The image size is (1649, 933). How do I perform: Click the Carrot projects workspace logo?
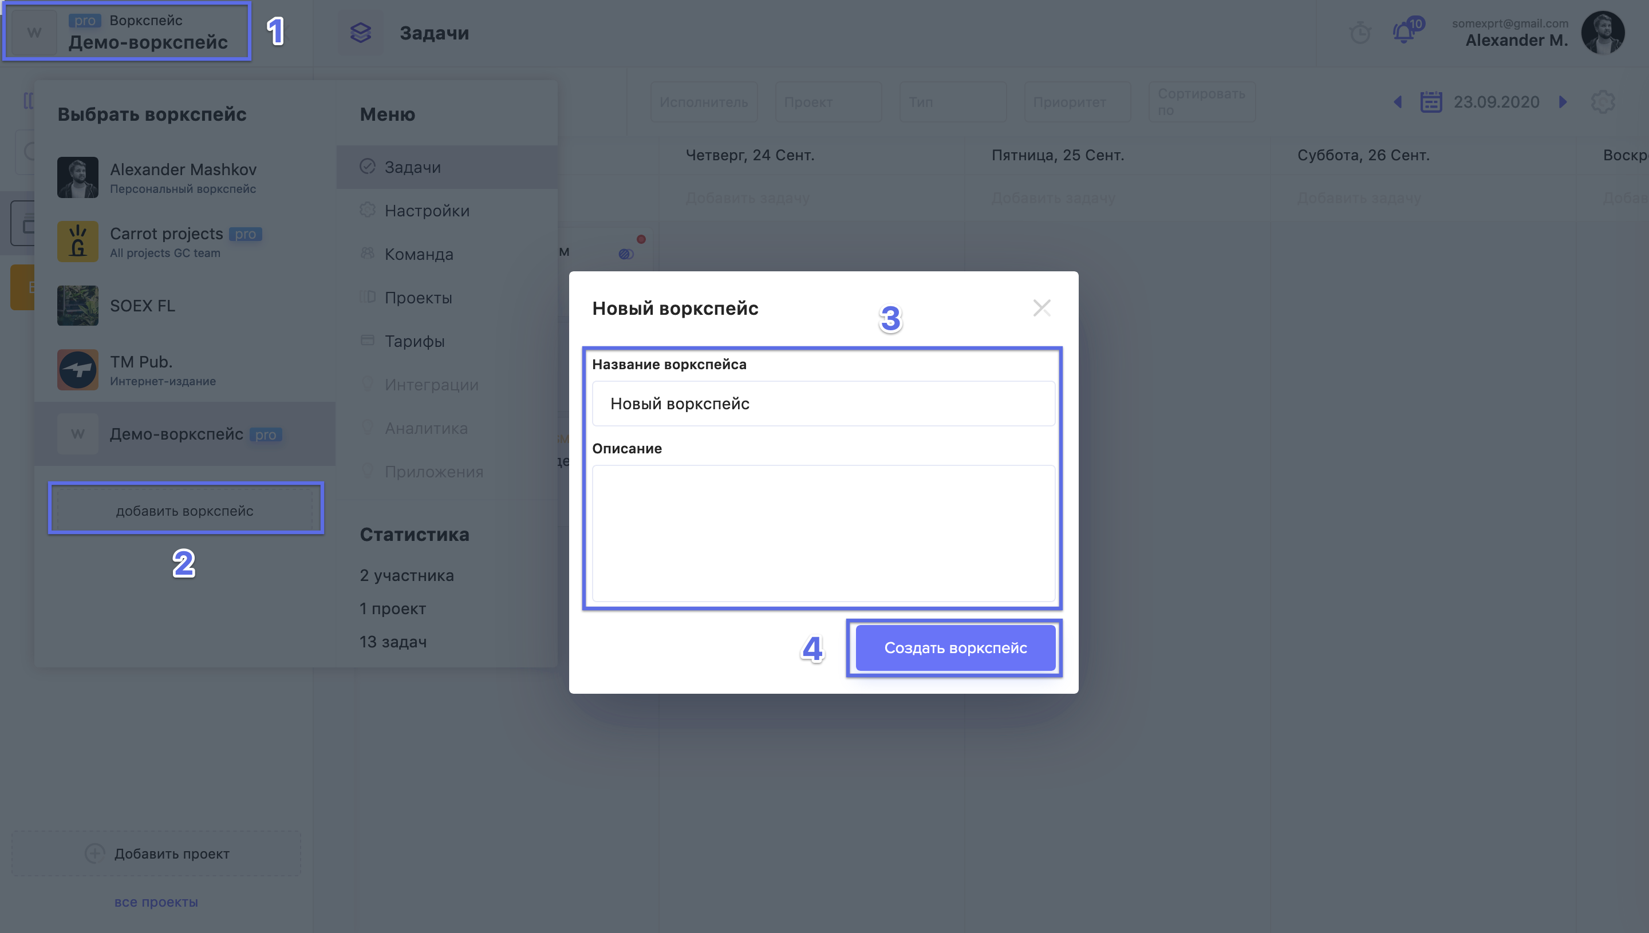(x=77, y=242)
